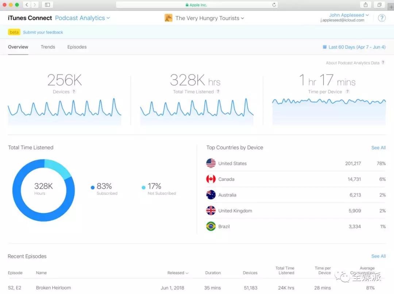Click Australia's device count 6,213
This screenshot has width=394, height=294.
(355, 195)
